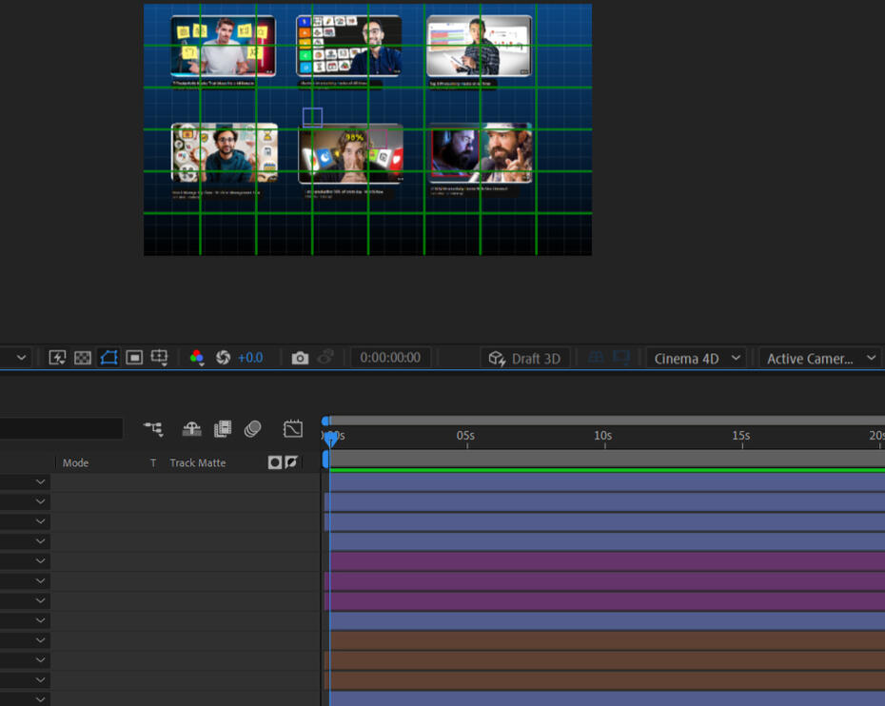The width and height of the screenshot is (885, 706).
Task: Toggle Hide Shy Layers switch
Action: click(191, 429)
